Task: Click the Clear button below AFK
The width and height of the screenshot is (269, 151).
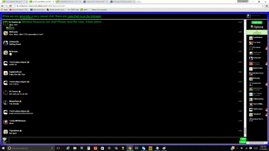Action: [x=243, y=142]
